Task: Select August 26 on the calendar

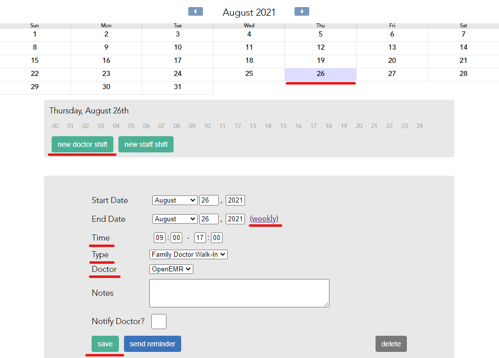Action: pyautogui.click(x=320, y=74)
